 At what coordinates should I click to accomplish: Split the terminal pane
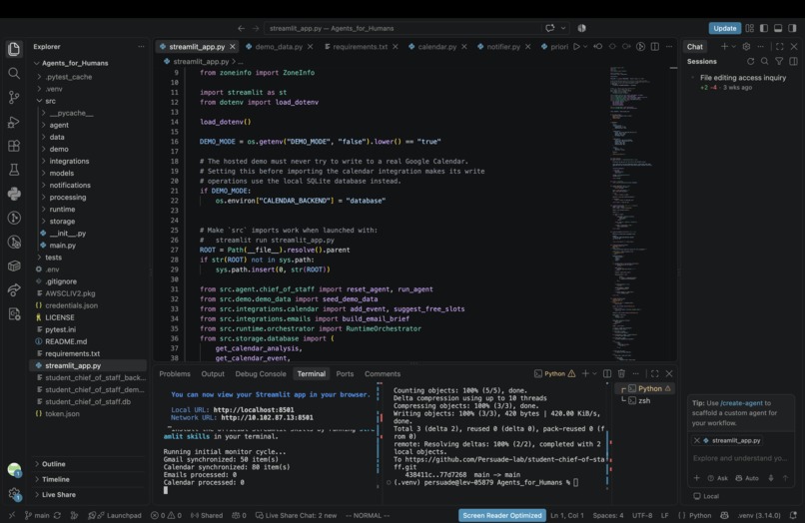[x=607, y=373]
